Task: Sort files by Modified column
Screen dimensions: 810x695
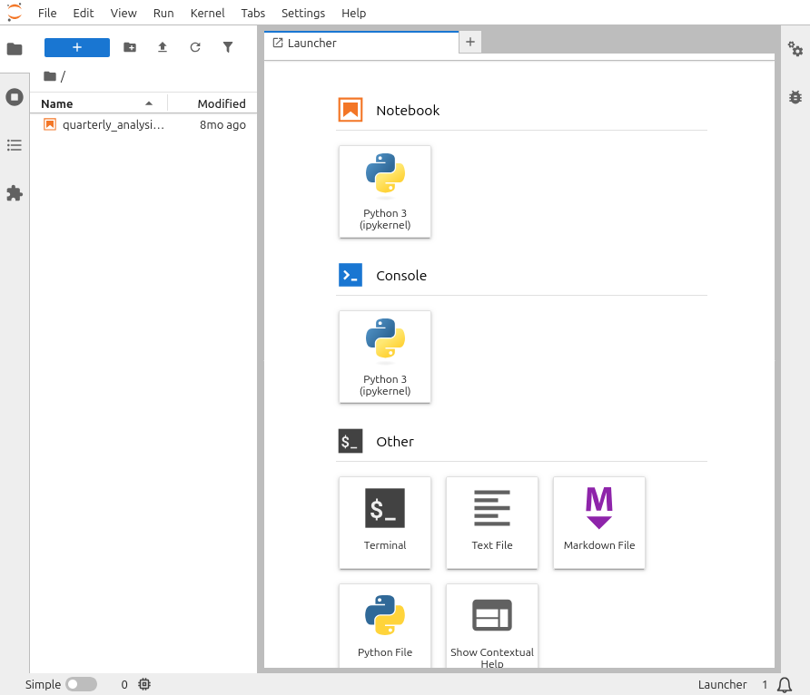Action: (x=222, y=103)
